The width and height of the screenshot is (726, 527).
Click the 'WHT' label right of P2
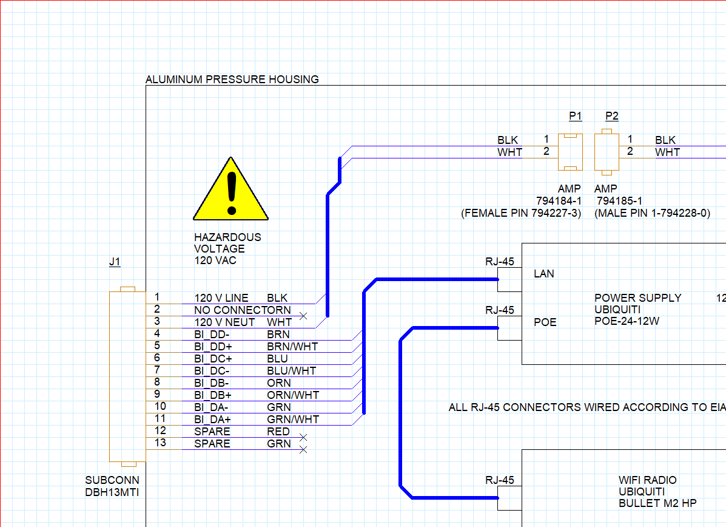click(668, 152)
